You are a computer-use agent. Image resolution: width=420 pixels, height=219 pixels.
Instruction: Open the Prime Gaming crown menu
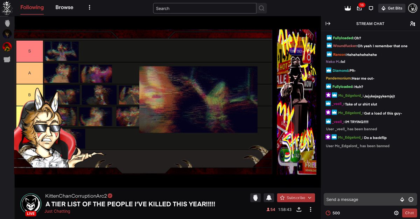pyautogui.click(x=348, y=8)
